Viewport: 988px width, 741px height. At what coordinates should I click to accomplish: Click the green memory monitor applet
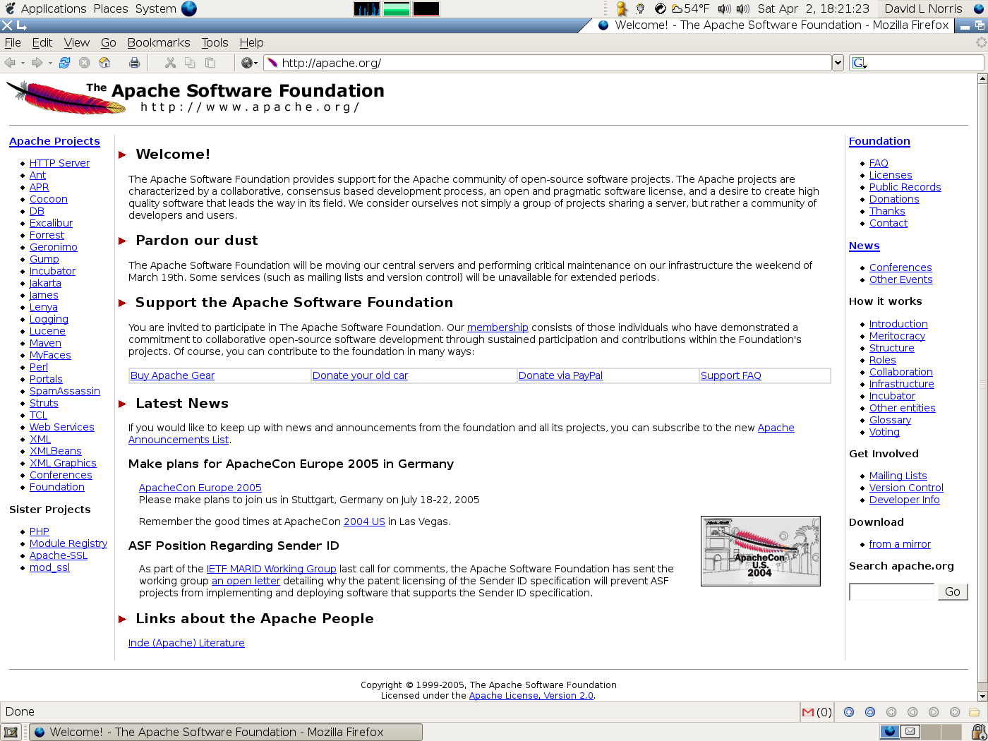pos(397,8)
